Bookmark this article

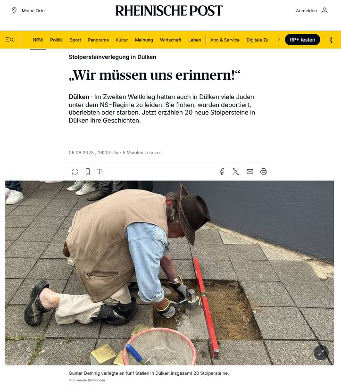(88, 172)
